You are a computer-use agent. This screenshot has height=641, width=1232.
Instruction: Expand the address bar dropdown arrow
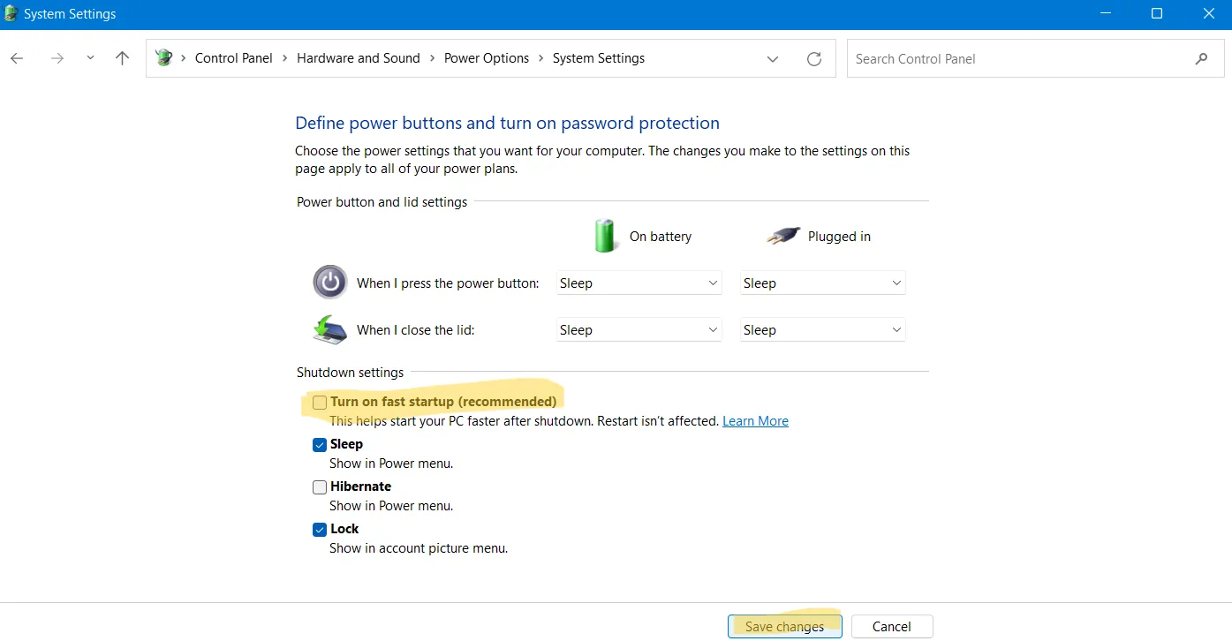click(773, 58)
